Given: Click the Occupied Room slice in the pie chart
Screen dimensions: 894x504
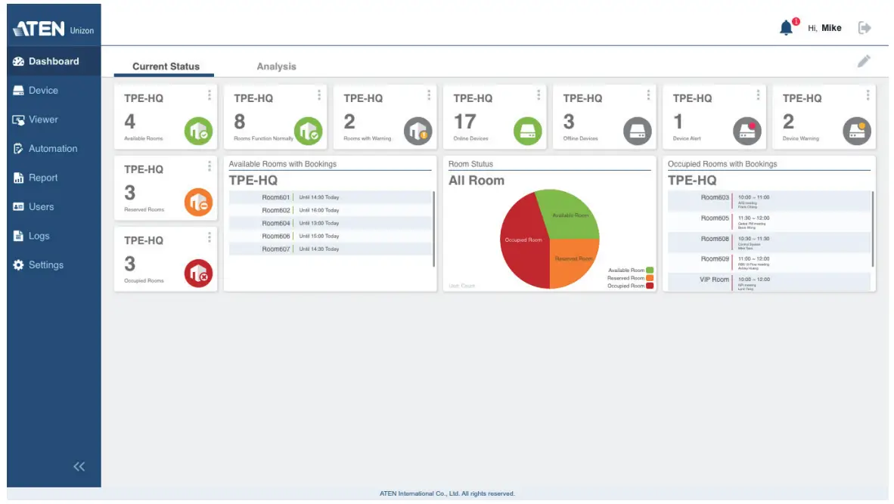Looking at the screenshot, I should pyautogui.click(x=526, y=242).
